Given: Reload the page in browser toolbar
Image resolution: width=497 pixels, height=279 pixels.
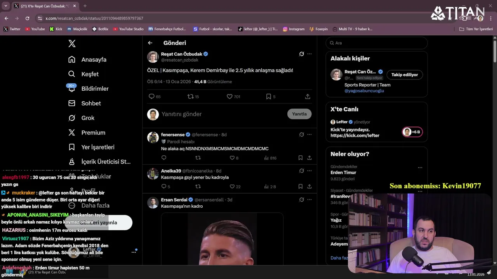Looking at the screenshot, I should coord(27,18).
